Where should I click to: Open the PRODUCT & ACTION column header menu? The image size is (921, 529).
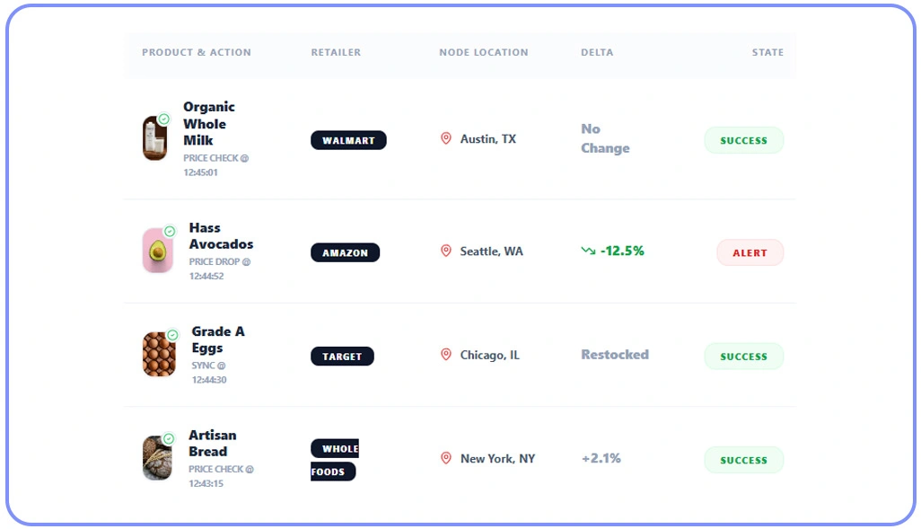click(197, 52)
